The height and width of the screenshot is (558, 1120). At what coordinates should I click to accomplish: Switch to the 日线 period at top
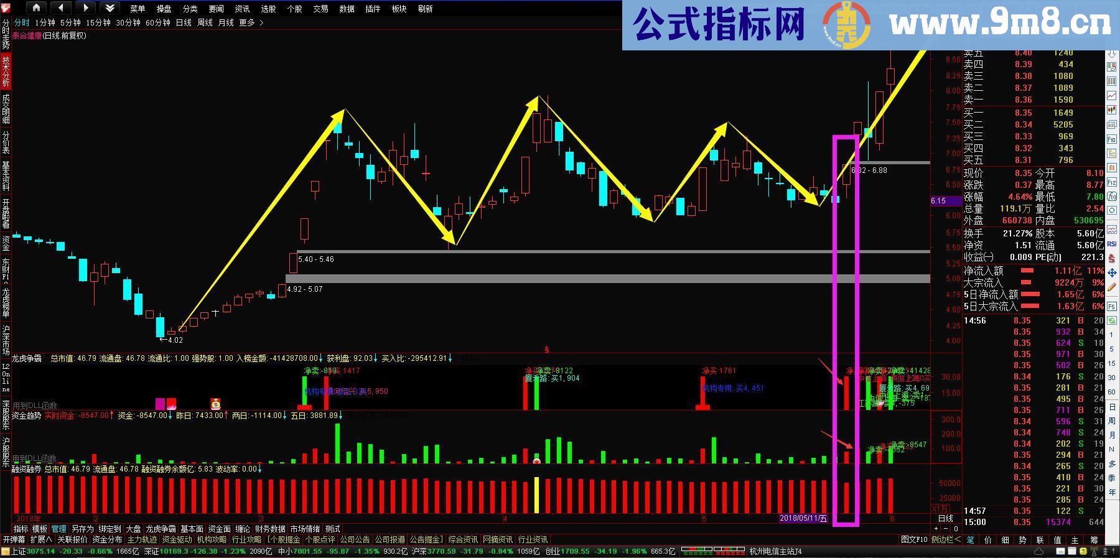pyautogui.click(x=184, y=22)
